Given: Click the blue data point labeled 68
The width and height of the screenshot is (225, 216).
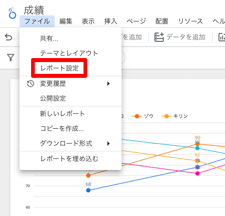Looking at the screenshot, I should (88, 190).
